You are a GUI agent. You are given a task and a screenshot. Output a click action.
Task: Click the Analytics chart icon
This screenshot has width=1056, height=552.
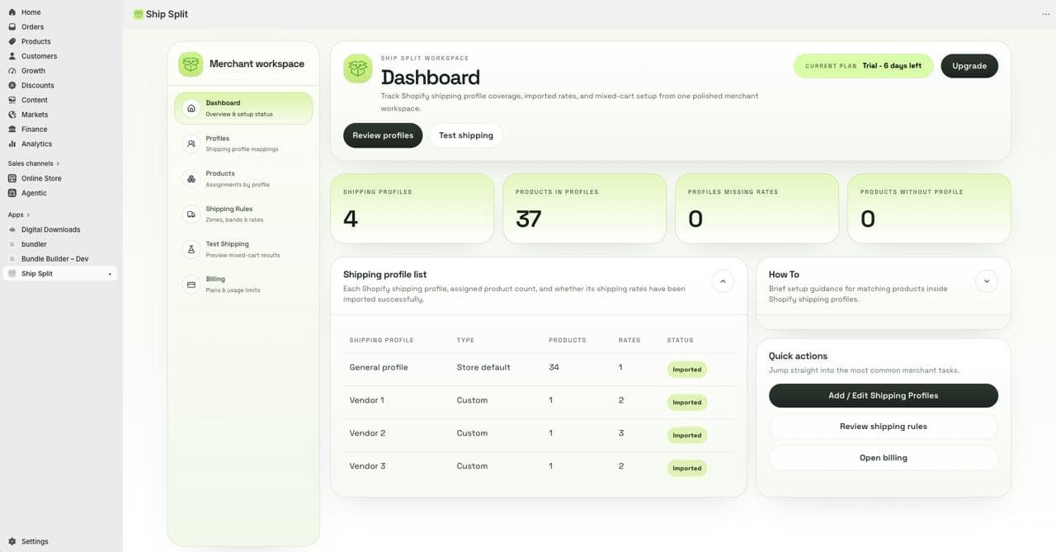point(12,144)
